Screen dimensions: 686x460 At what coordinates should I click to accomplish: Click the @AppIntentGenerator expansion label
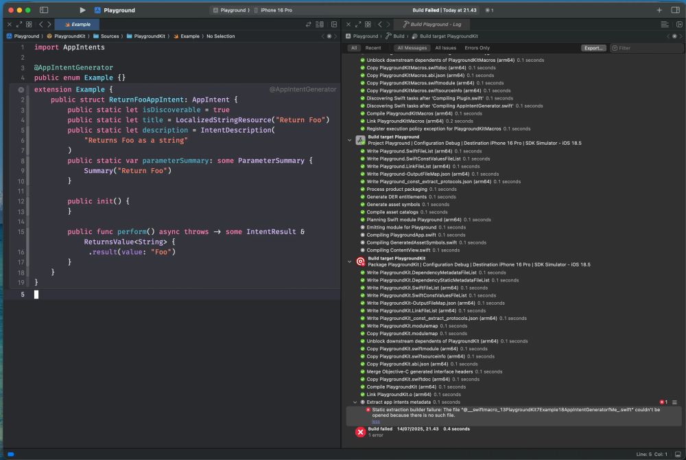point(303,89)
